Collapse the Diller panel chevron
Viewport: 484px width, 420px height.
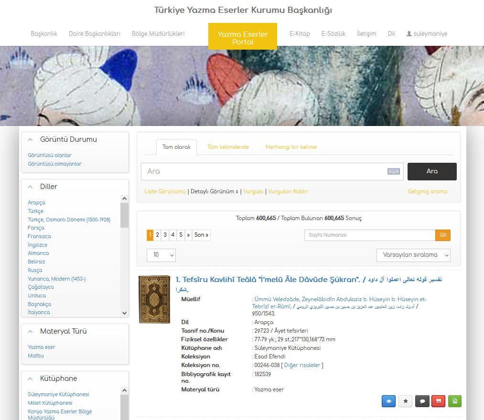click(30, 187)
